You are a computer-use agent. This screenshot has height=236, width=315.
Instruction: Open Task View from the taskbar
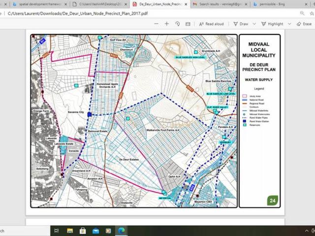55,231
